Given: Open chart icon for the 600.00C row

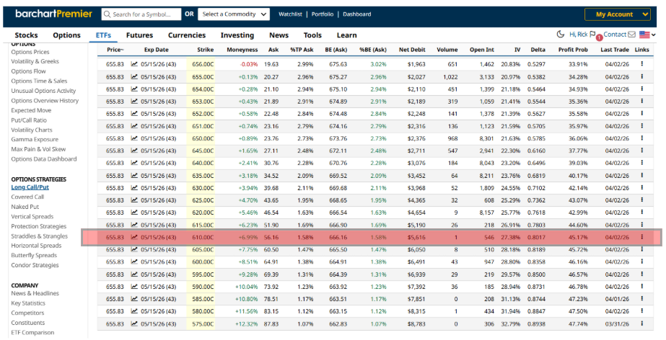Looking at the screenshot, I should 134,261.
